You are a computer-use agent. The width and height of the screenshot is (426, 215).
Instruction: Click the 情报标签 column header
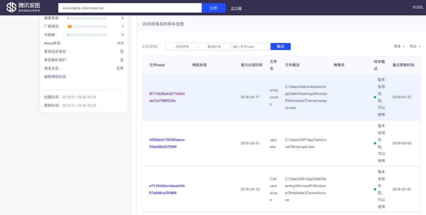(200, 65)
